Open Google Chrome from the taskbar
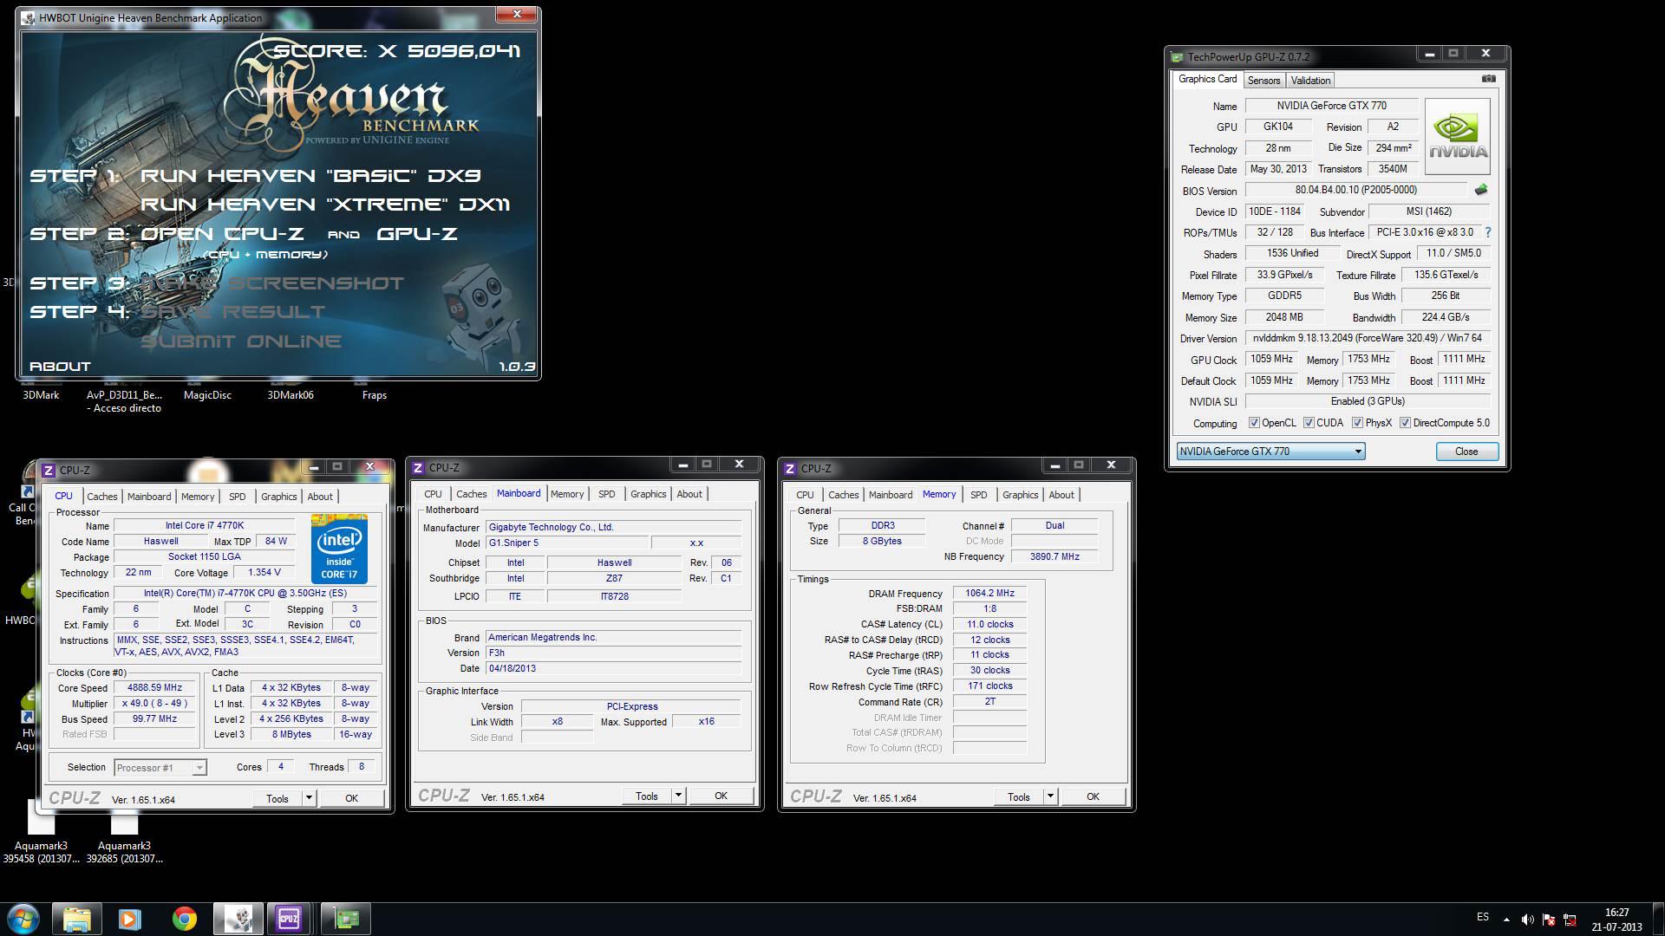 pos(184,919)
